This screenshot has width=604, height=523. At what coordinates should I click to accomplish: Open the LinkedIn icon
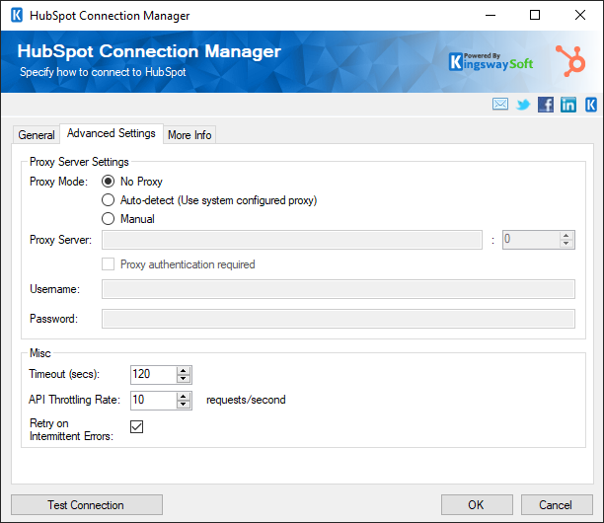click(x=568, y=105)
